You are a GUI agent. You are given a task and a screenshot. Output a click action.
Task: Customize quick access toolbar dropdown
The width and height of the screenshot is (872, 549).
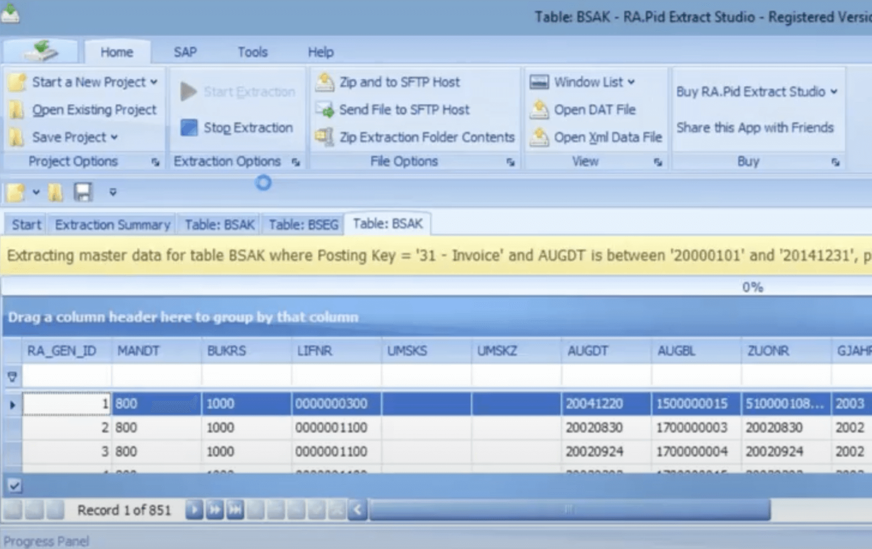(x=113, y=192)
